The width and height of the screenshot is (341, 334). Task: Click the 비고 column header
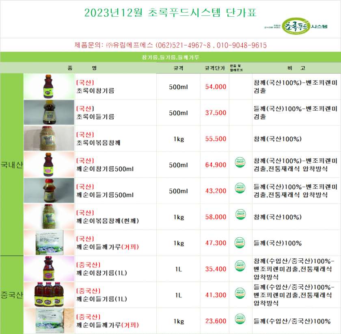pyautogui.click(x=296, y=68)
